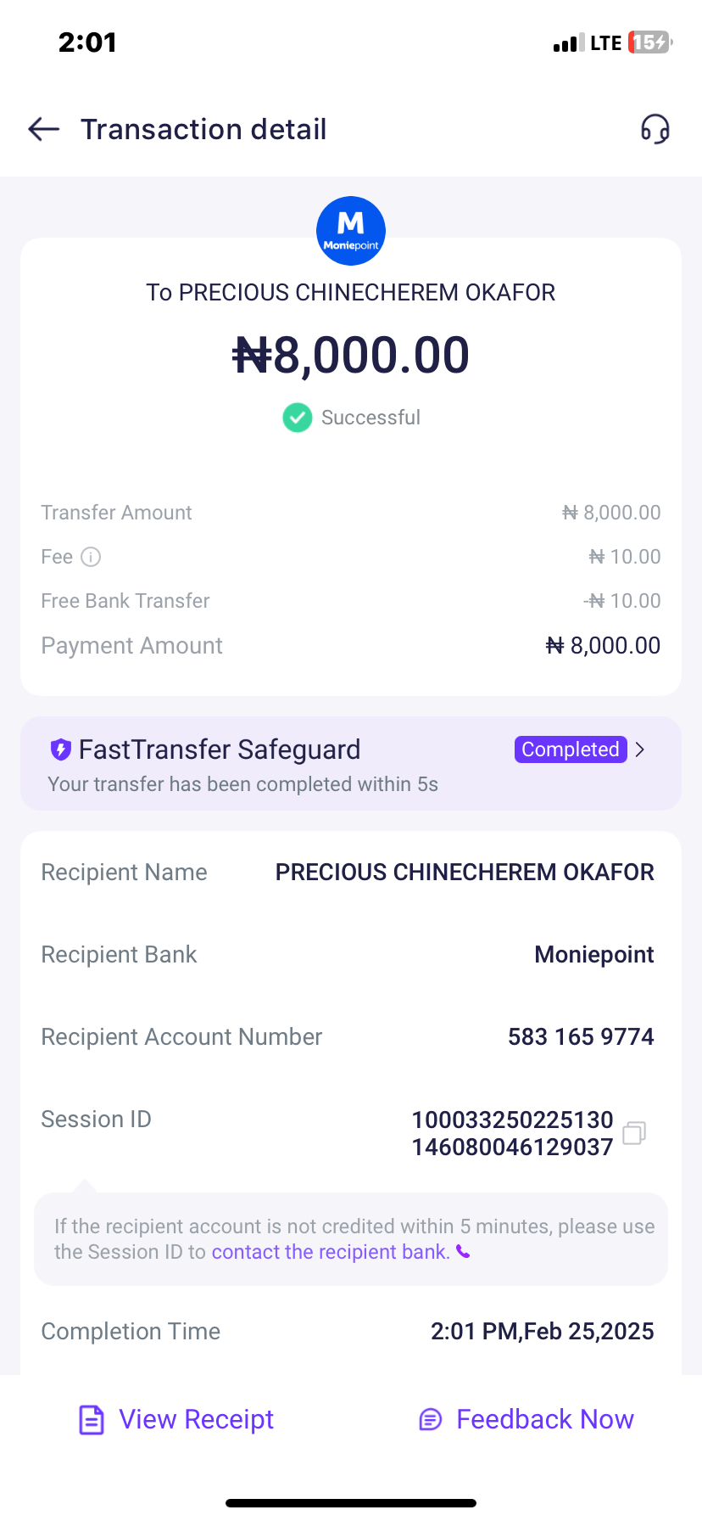Tap the ₦8,000.00 headline amount
Viewport: 702px width, 1521px height.
click(351, 355)
